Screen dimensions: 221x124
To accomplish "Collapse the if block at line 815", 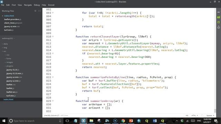I will coord(53,53).
